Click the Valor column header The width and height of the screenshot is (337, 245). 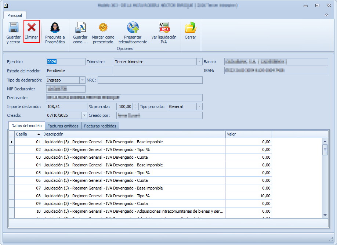pyautogui.click(x=249, y=134)
